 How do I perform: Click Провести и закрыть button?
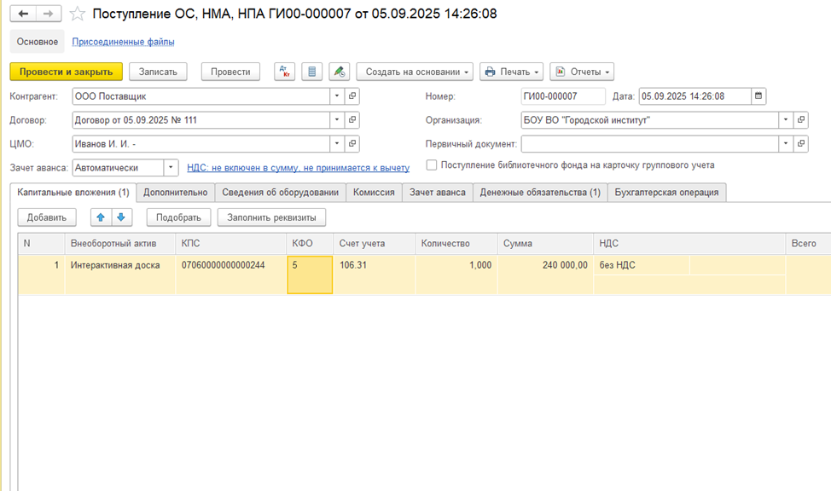click(x=67, y=72)
